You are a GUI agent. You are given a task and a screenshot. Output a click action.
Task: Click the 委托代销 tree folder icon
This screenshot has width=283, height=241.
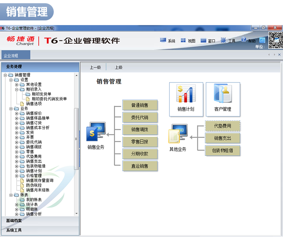[x=22, y=142]
